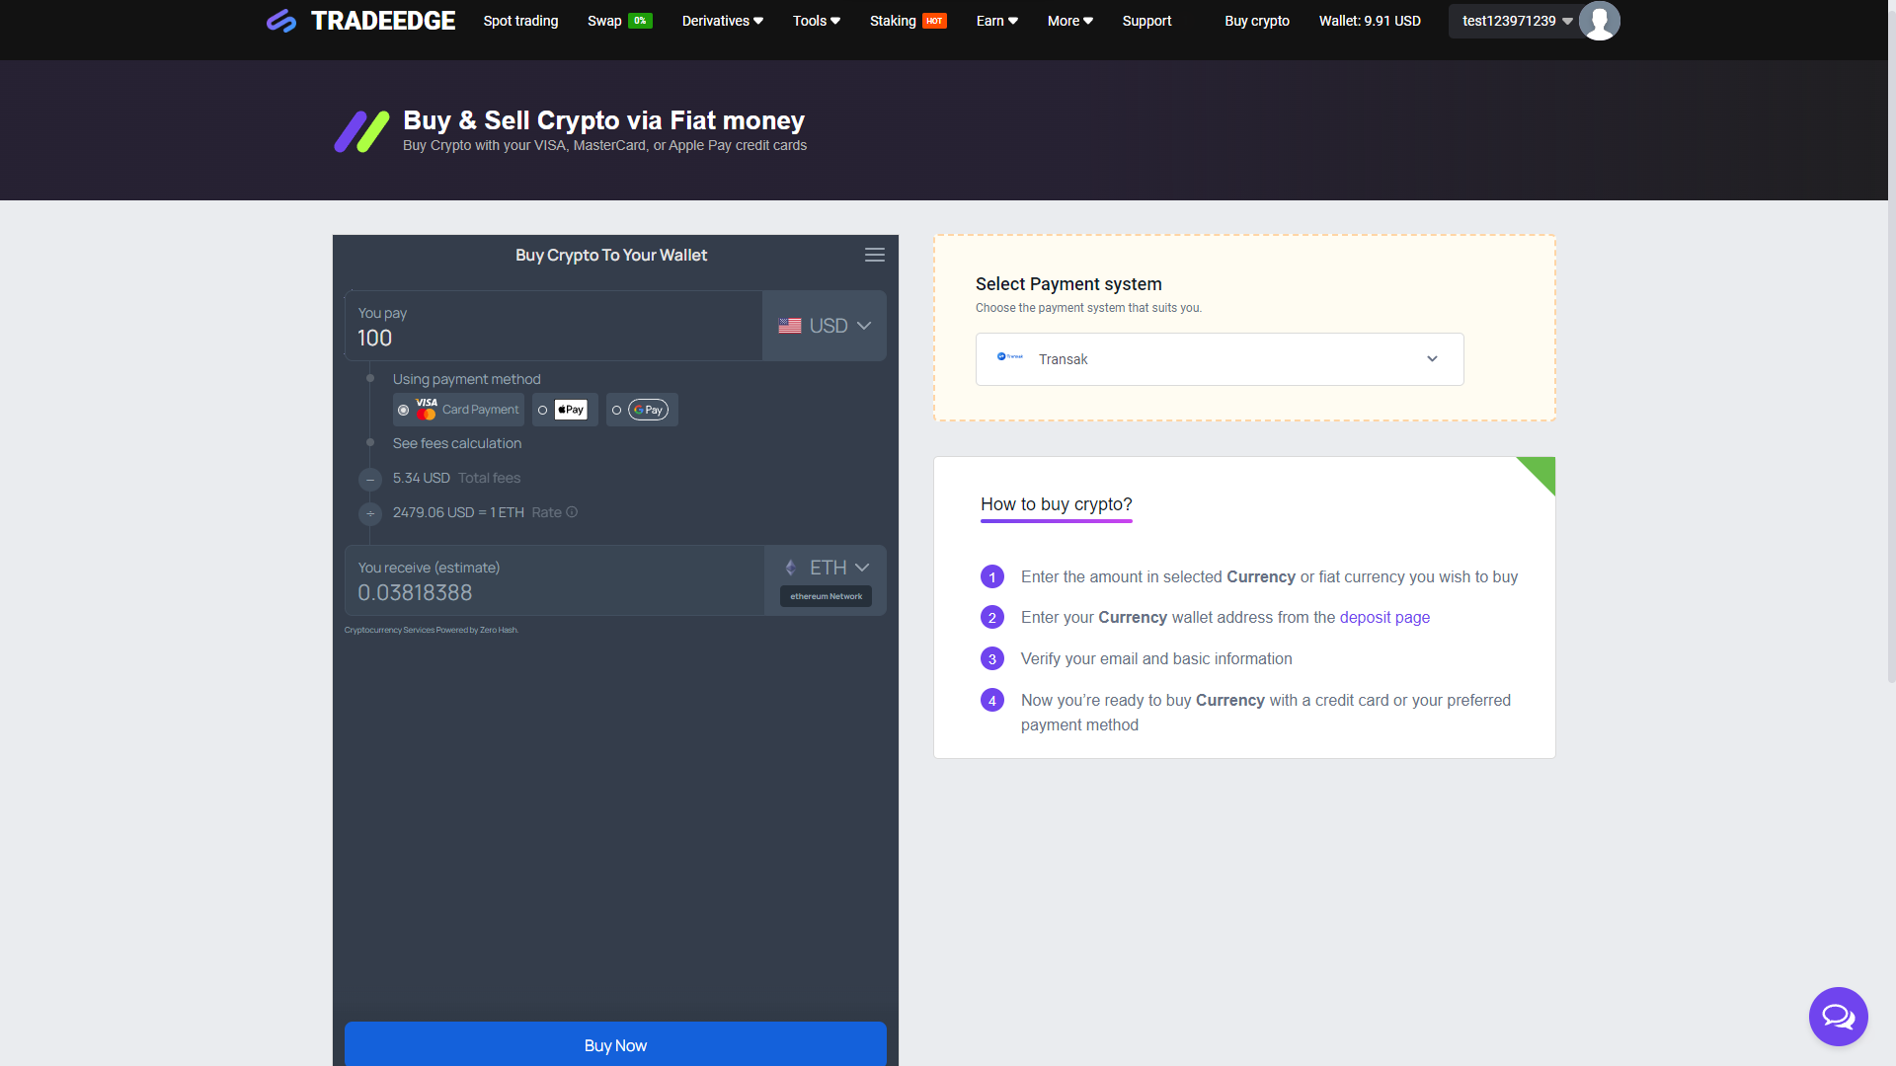
Task: Click the rate info icon
Action: (572, 512)
